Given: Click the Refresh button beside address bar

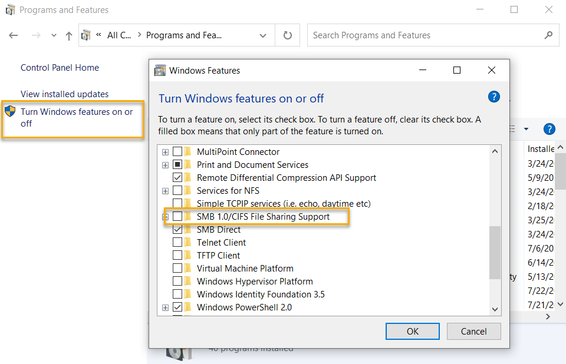Looking at the screenshot, I should [x=288, y=35].
